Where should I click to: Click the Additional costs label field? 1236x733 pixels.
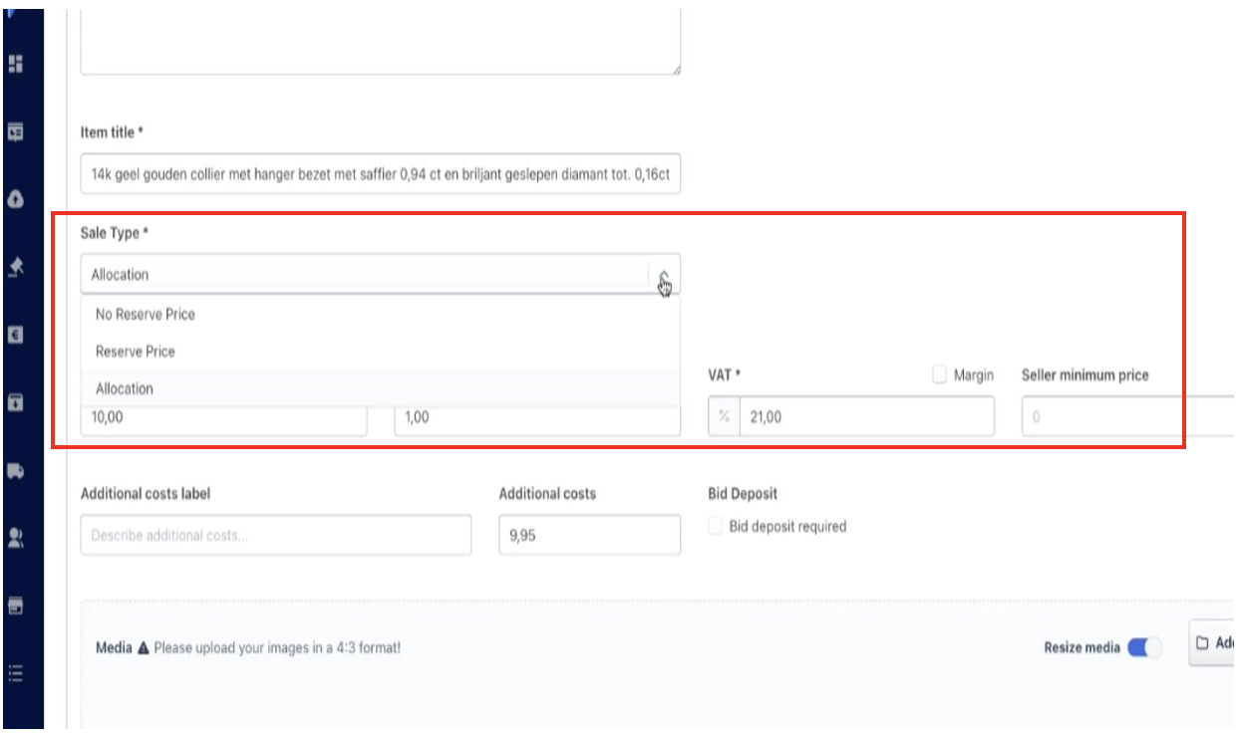click(275, 535)
